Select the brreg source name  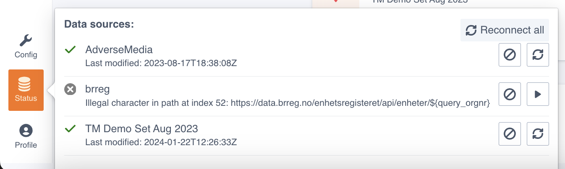pos(97,89)
